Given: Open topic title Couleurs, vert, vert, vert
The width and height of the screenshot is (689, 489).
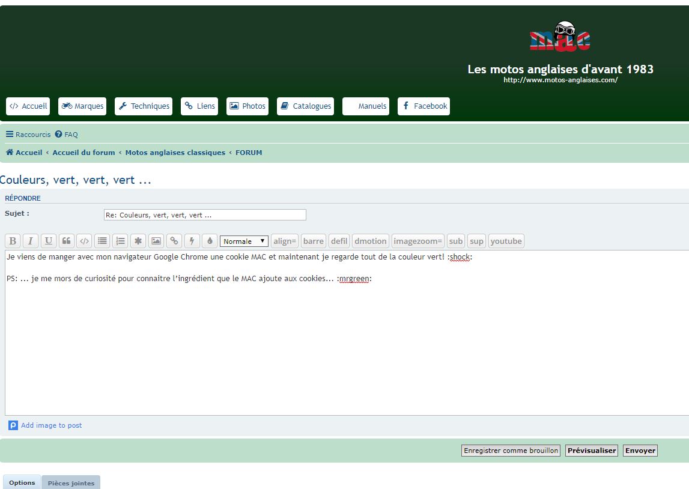Looking at the screenshot, I should point(76,180).
